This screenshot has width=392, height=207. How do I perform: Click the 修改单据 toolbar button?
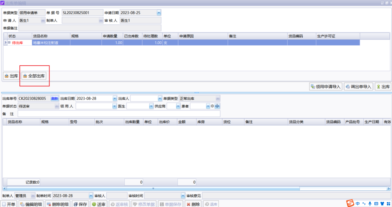[x=144, y=204]
